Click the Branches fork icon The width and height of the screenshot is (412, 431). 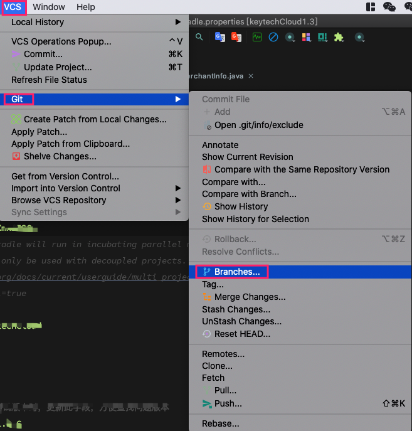tap(206, 272)
